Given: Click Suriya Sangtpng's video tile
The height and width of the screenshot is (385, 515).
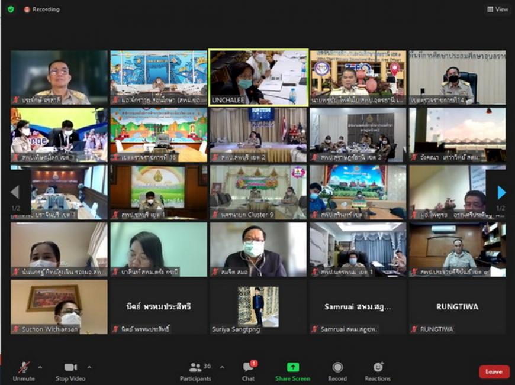Looking at the screenshot, I should (258, 307).
